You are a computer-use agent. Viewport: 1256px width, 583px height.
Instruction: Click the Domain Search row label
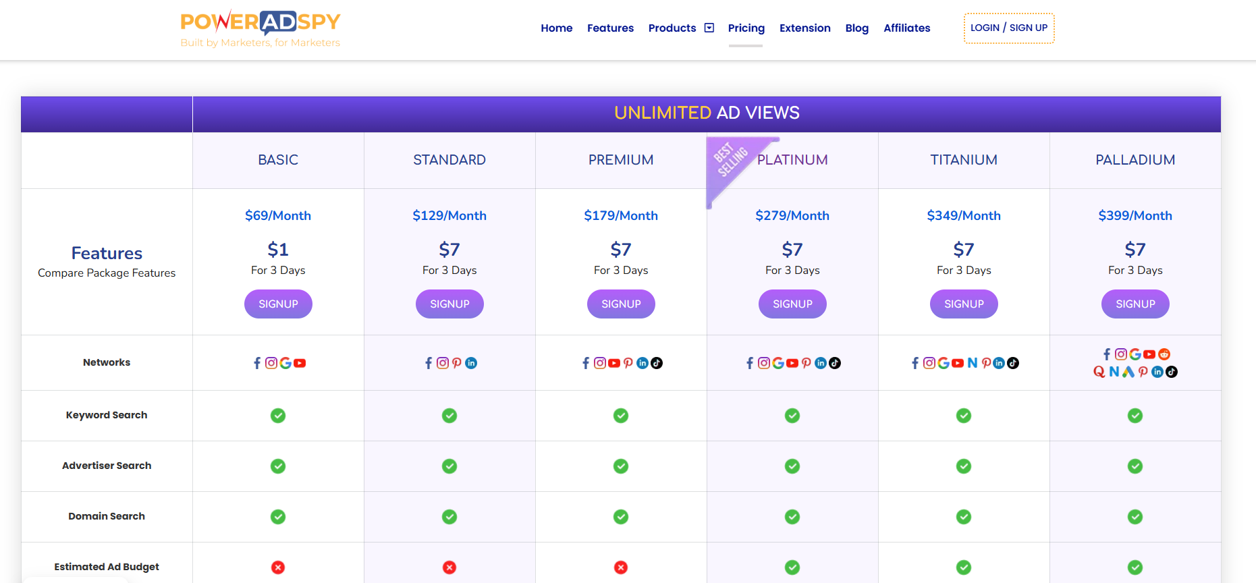coord(107,516)
